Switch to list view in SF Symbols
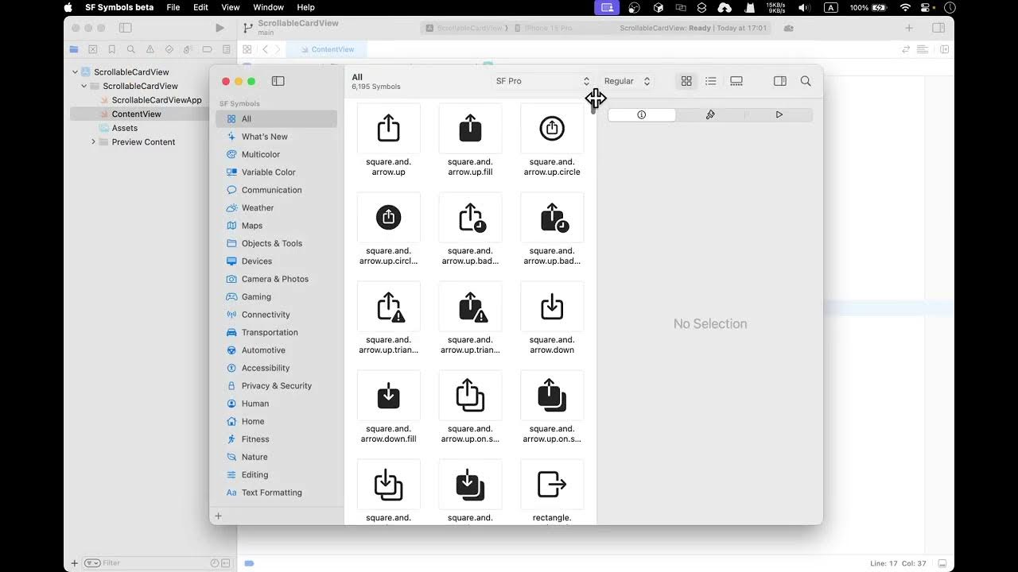 [711, 81]
